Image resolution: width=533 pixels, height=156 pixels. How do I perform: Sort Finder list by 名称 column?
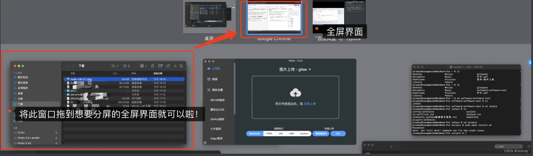[73, 73]
